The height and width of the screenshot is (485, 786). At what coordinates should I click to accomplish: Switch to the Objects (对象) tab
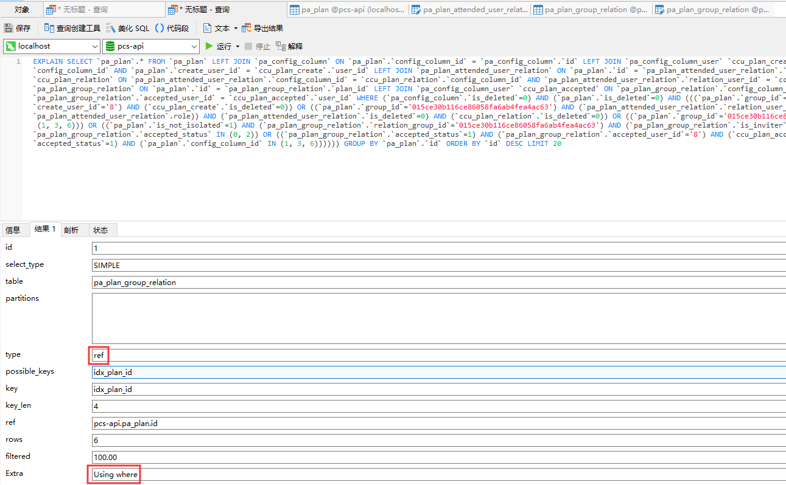click(22, 9)
